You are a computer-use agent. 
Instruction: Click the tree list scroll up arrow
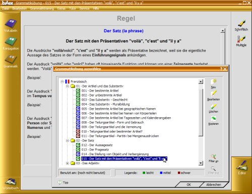[x=201, y=82]
